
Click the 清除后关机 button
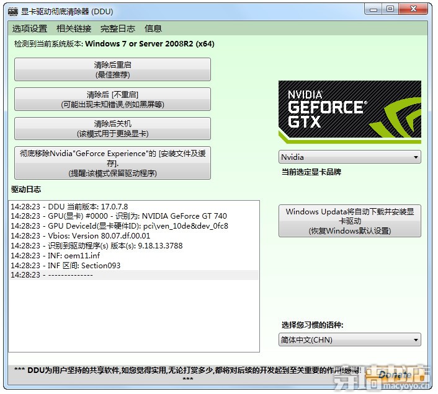(112, 128)
